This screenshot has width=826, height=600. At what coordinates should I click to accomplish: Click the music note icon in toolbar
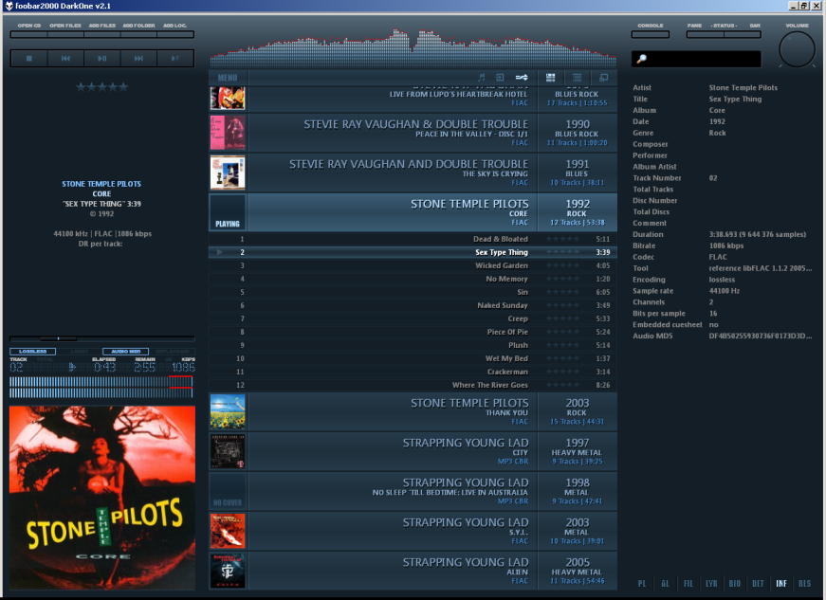coord(481,78)
